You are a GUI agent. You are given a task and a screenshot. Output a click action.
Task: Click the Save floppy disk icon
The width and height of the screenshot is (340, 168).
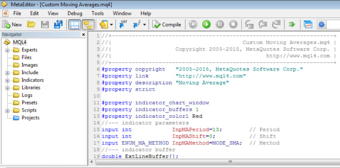click(x=45, y=25)
